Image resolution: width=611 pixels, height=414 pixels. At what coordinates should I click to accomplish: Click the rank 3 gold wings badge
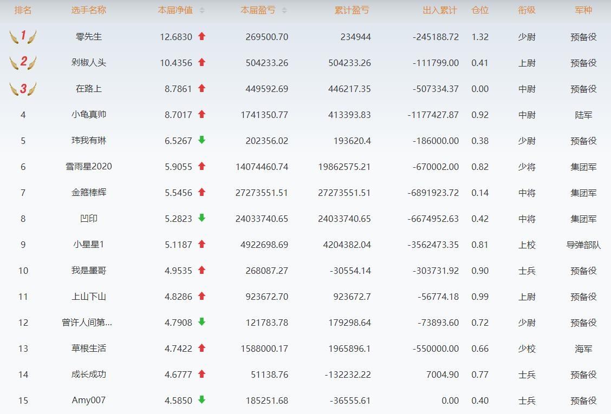[x=23, y=89]
